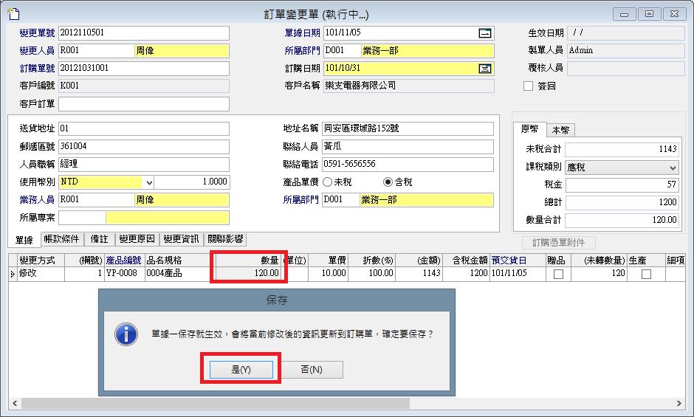Click the 訂購憑單附件 button
Screen dimensions: 694x417
pos(558,242)
